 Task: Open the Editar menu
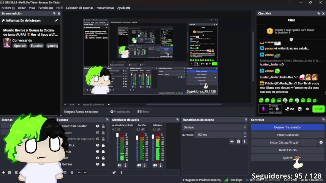coord(22,8)
